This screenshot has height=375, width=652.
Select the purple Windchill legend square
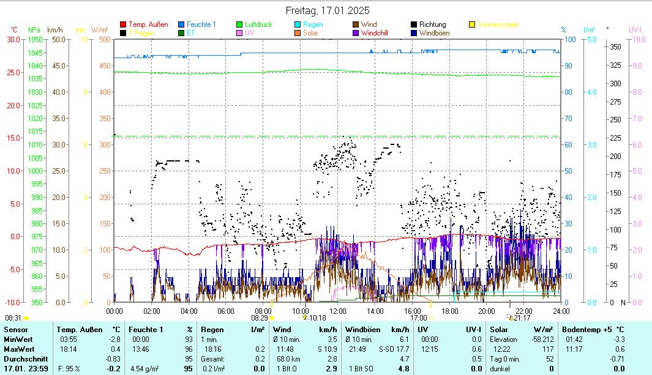click(356, 33)
